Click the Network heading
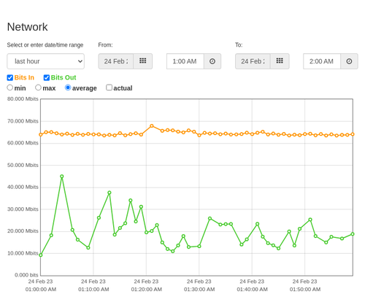The width and height of the screenshot is (365, 294). 27,27
